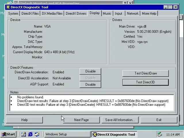Select the Display tab
This screenshot has height=138, width=184.
(x=95, y=13)
